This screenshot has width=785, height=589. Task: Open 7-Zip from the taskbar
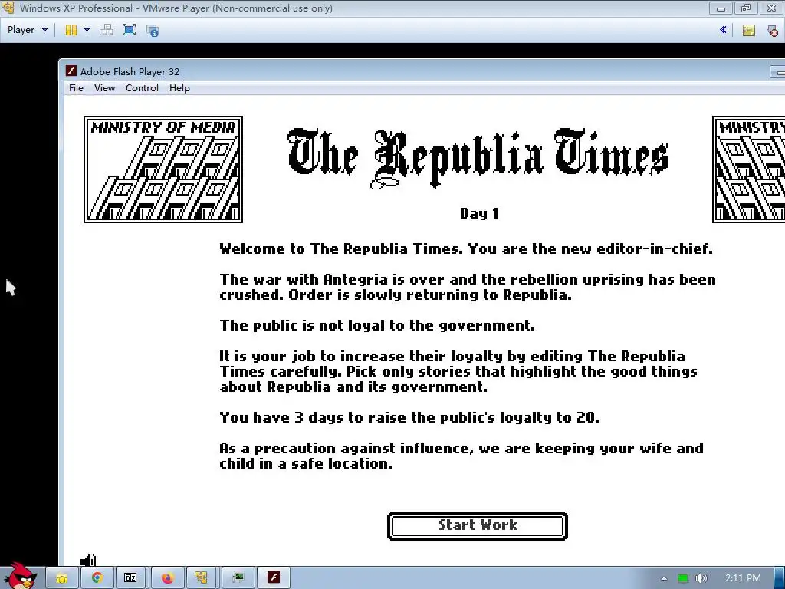(x=130, y=578)
